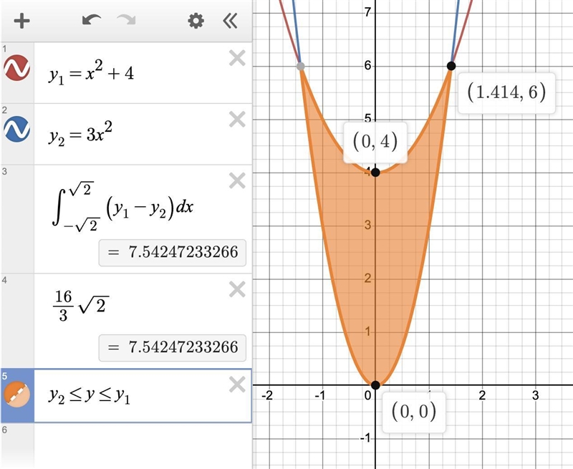Collapse the expression list panel
573x469 pixels.
[230, 21]
